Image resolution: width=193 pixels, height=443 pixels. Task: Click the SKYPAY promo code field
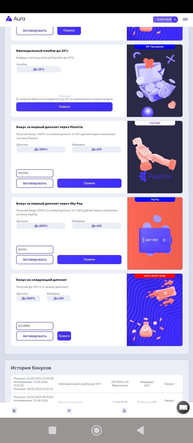(35, 250)
